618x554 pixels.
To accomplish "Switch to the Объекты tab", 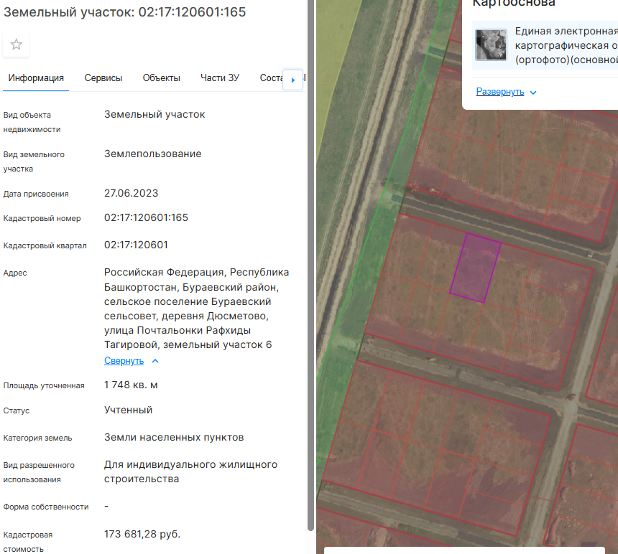I will point(161,78).
